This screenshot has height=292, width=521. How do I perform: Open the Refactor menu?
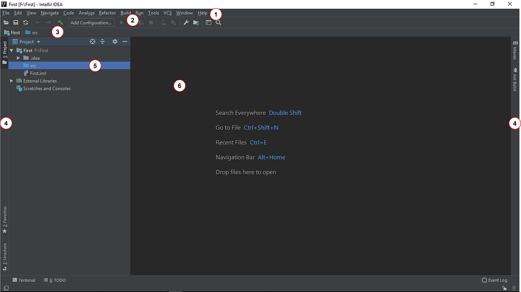(x=107, y=13)
